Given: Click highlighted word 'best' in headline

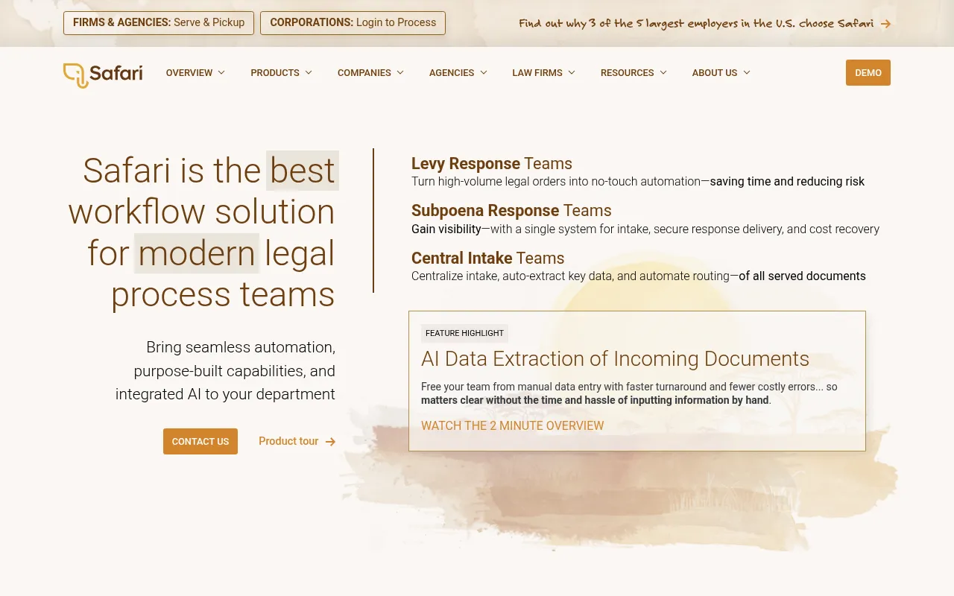Looking at the screenshot, I should click(303, 171).
